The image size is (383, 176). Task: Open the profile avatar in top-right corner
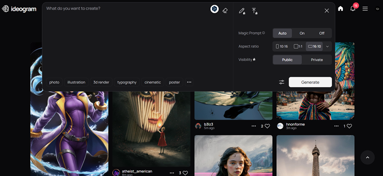point(377,9)
